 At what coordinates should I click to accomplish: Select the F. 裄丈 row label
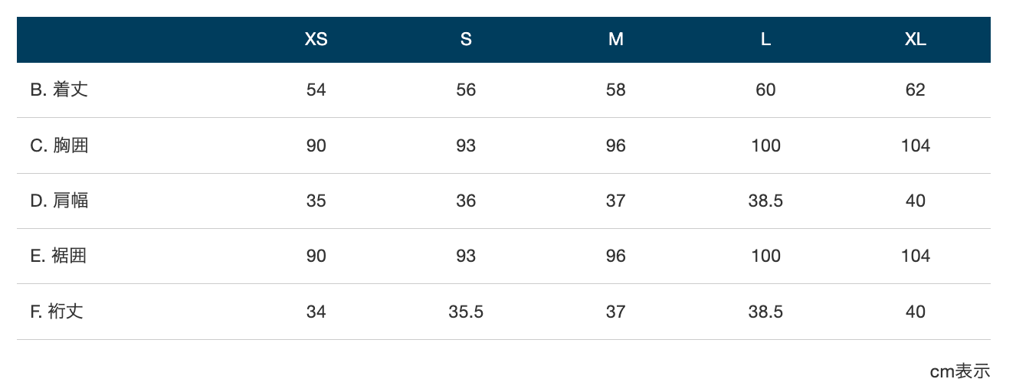pyautogui.click(x=57, y=312)
